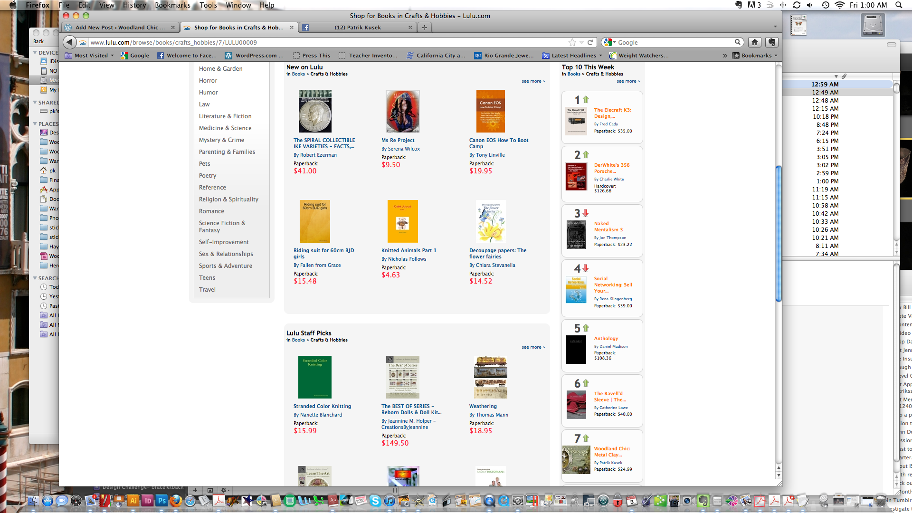This screenshot has width=912, height=513.
Task: Open California City bookmark
Action: point(436,56)
